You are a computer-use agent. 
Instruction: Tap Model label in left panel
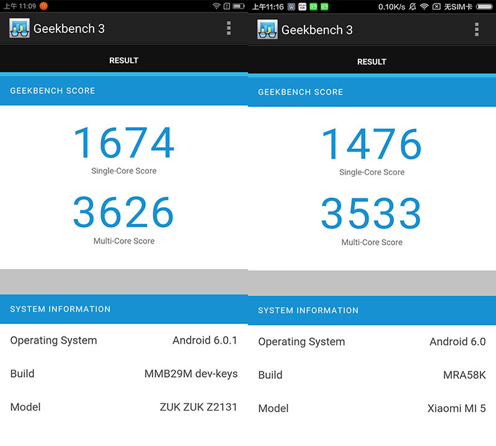(x=25, y=407)
